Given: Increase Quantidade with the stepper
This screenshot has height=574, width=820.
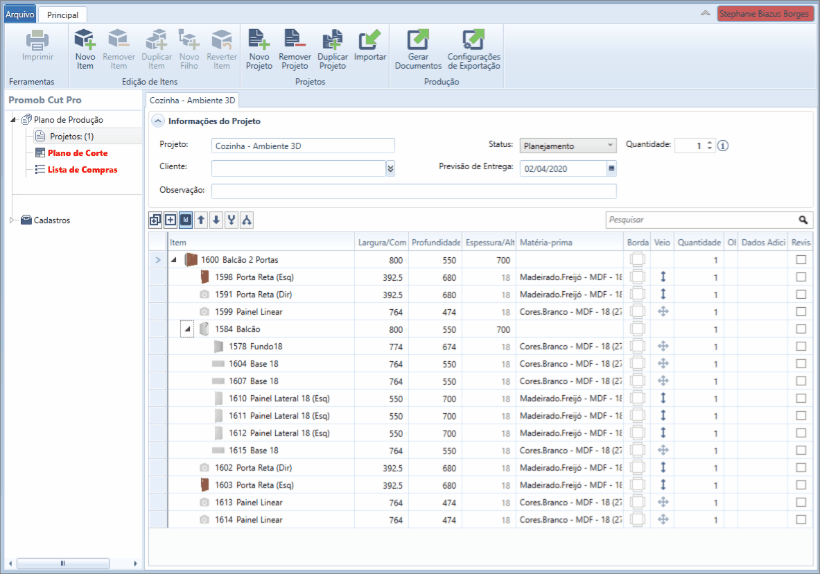Looking at the screenshot, I should (x=709, y=142).
